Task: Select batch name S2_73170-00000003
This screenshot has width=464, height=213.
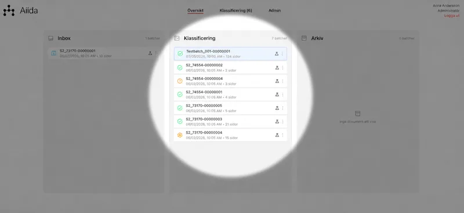Action: [204, 119]
